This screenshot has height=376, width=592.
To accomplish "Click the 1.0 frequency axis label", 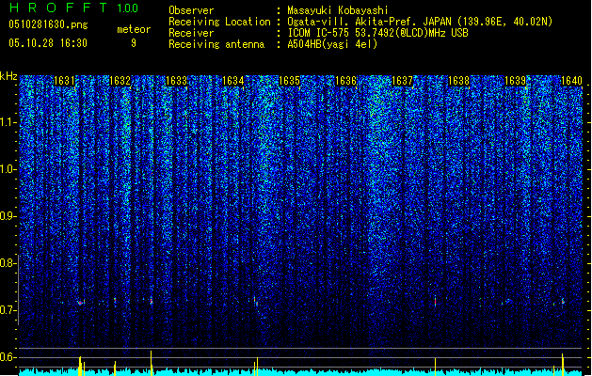I will coord(8,169).
